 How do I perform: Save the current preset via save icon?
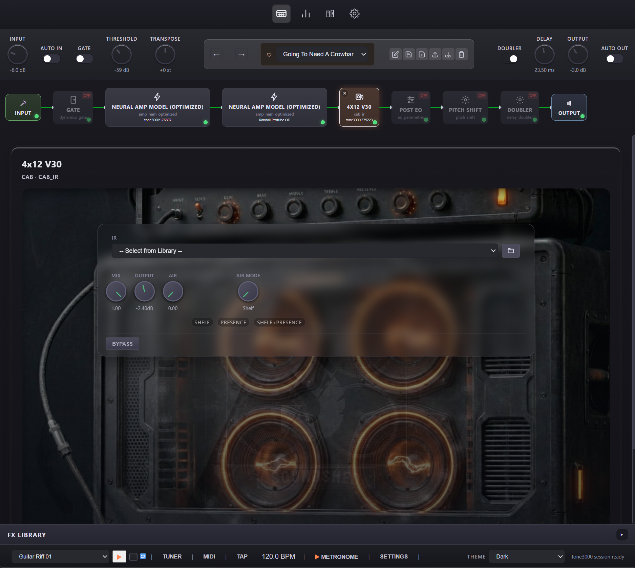[408, 54]
